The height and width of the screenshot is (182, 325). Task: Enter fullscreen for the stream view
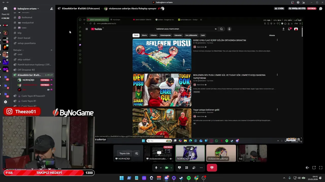point(321,168)
